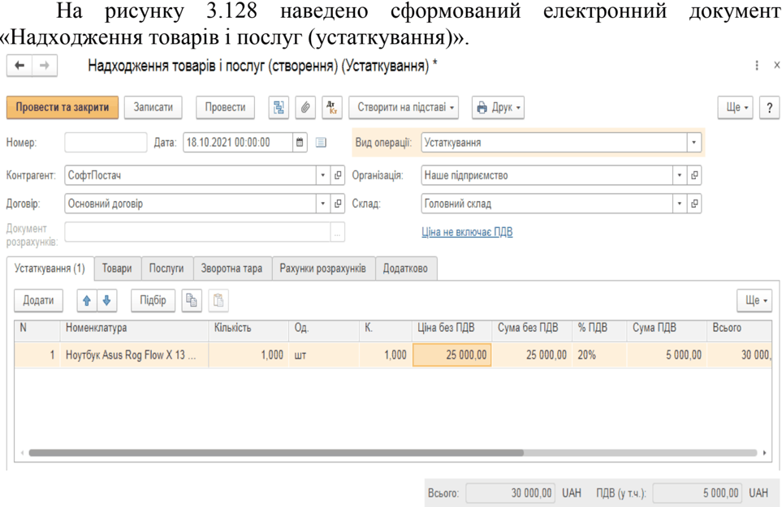Click the Всього total field 30 000,00
The image size is (782, 507).
511,493
